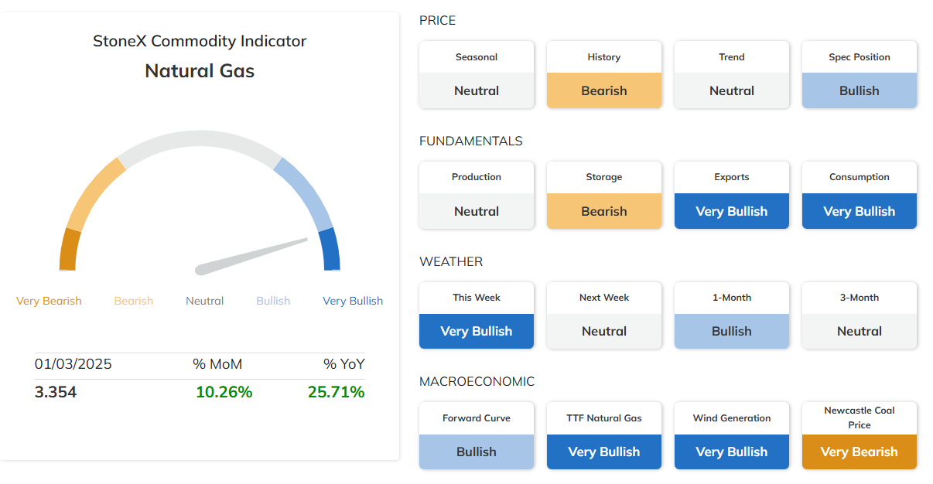The height and width of the screenshot is (484, 933).
Task: Select the Spec Position Bullish card
Action: (x=860, y=74)
